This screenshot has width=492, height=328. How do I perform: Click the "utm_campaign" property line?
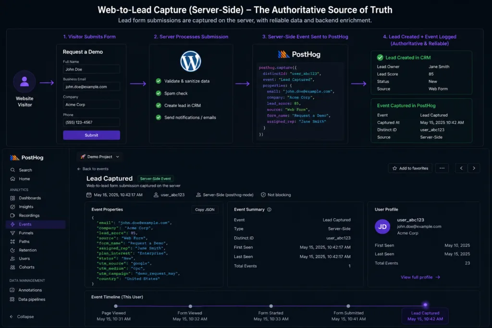click(x=138, y=273)
